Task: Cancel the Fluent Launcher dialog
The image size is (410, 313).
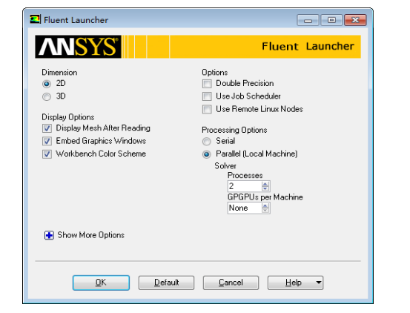Action: tap(231, 283)
